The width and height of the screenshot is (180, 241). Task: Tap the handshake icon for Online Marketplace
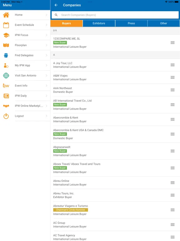[x=6, y=106]
